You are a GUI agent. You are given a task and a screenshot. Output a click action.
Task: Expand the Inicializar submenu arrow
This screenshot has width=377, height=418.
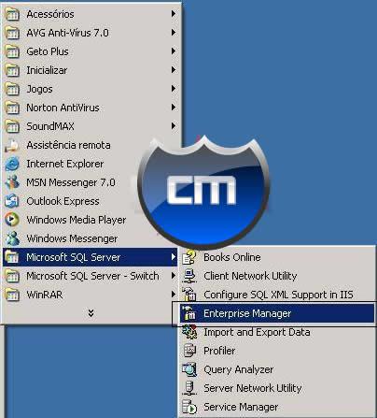pyautogui.click(x=174, y=70)
